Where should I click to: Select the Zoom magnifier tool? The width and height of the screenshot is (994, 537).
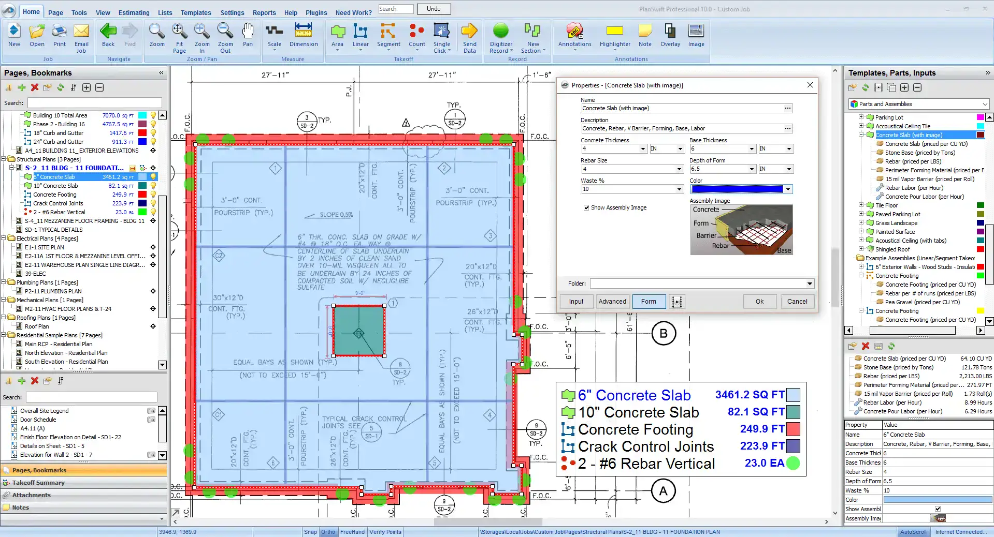(157, 35)
